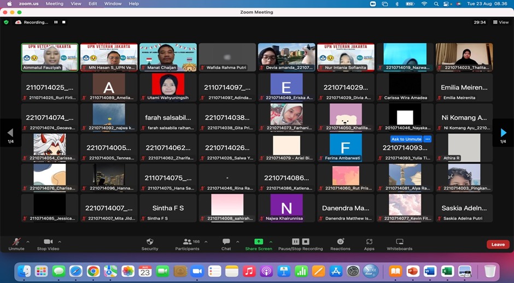Open the Security shield icon
The height and width of the screenshot is (283, 514).
coord(150,242)
